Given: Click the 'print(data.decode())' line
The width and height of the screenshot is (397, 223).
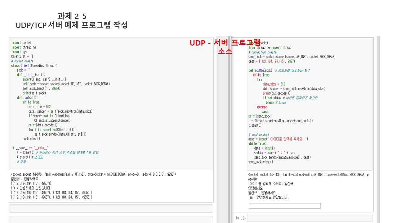Looking at the screenshot, I should 43,125.
